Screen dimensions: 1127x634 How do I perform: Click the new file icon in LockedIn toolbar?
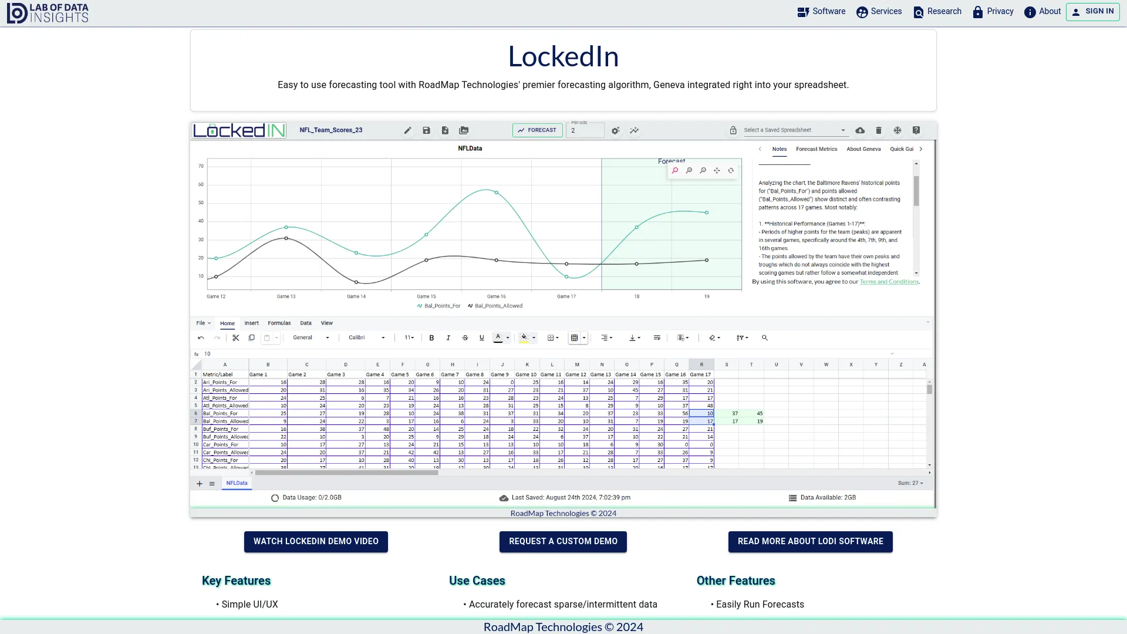point(445,130)
